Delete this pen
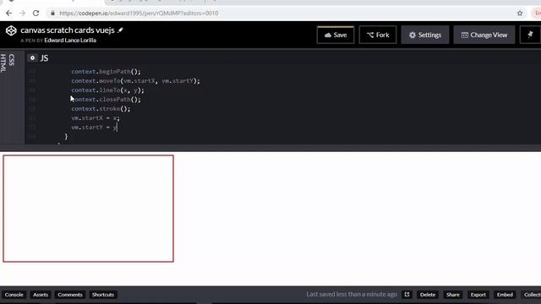This screenshot has width=541, height=304. (x=428, y=295)
